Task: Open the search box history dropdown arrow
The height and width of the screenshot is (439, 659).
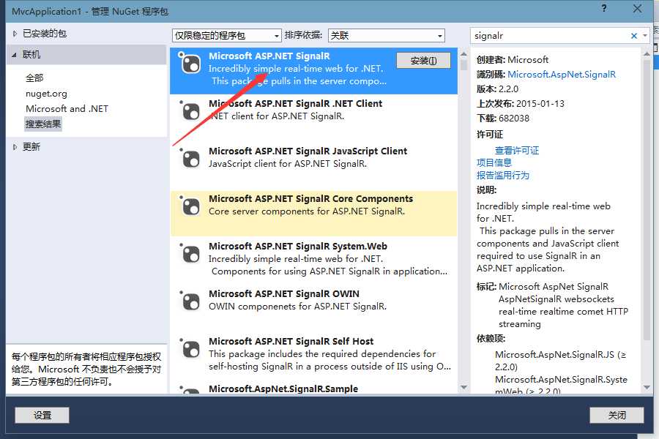Action: (645, 36)
